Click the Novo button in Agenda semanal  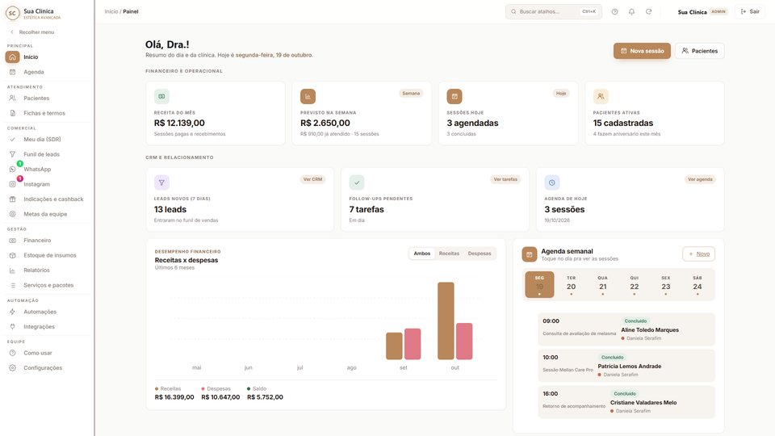pos(698,254)
